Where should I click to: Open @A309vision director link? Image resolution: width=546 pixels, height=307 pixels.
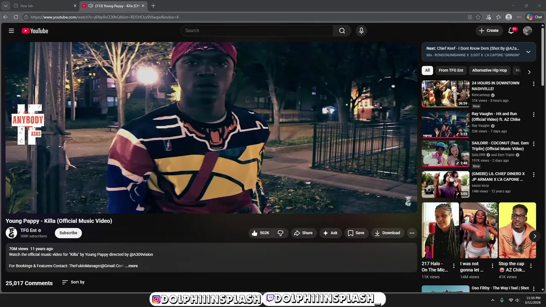(x=141, y=255)
